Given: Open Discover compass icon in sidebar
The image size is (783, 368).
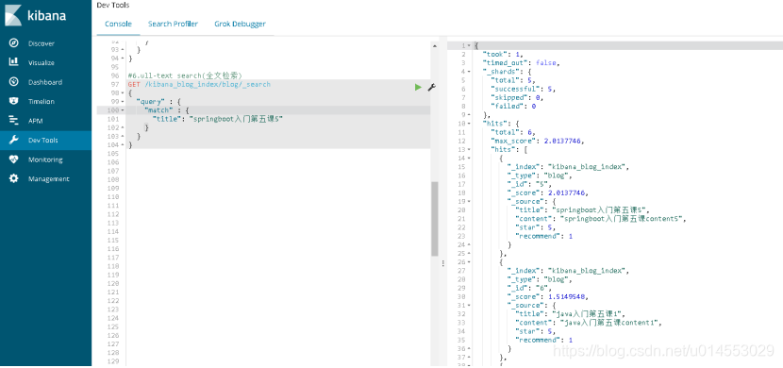Looking at the screenshot, I should (14, 43).
